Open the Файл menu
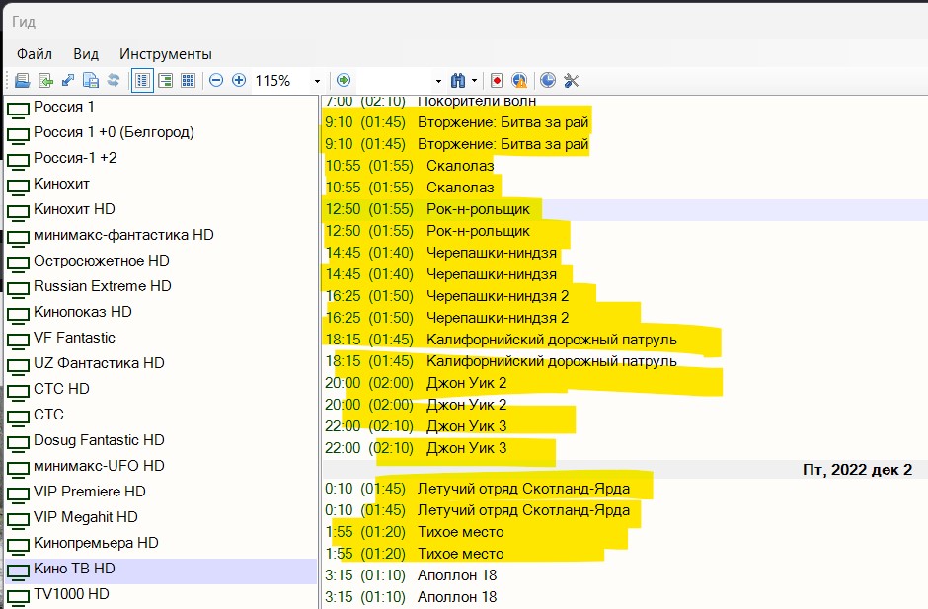928x609 pixels. [x=35, y=54]
